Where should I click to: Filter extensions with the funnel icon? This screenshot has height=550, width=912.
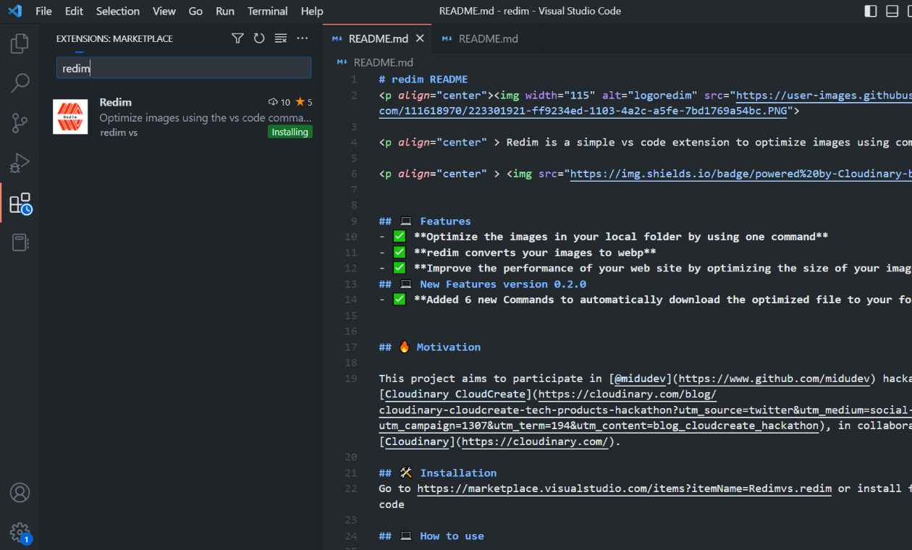[x=237, y=38]
